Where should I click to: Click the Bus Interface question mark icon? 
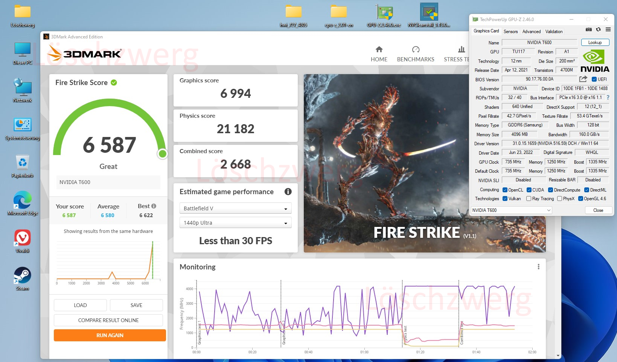608,97
